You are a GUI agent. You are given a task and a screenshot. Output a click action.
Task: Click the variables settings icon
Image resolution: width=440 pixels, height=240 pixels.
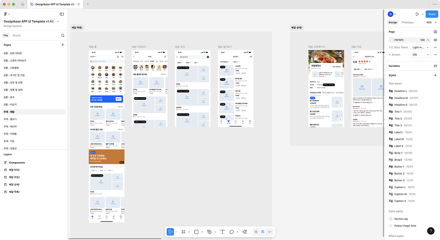pyautogui.click(x=435, y=65)
